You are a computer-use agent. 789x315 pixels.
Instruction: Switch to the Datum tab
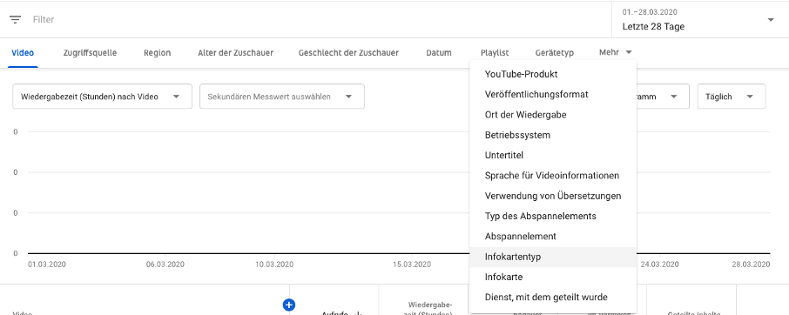tap(438, 53)
